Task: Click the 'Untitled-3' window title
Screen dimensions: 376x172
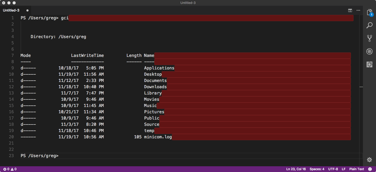Action: tap(188, 3)
